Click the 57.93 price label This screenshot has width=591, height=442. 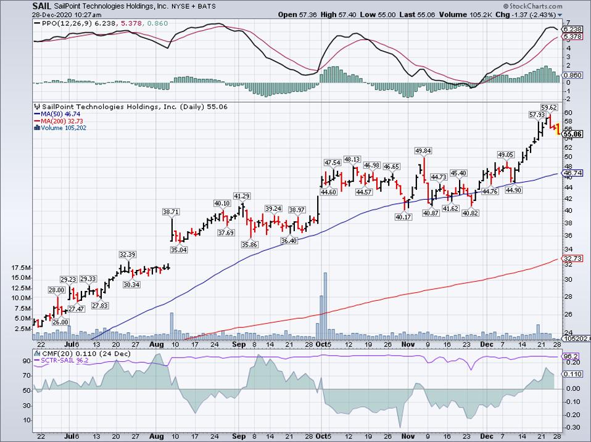(537, 115)
